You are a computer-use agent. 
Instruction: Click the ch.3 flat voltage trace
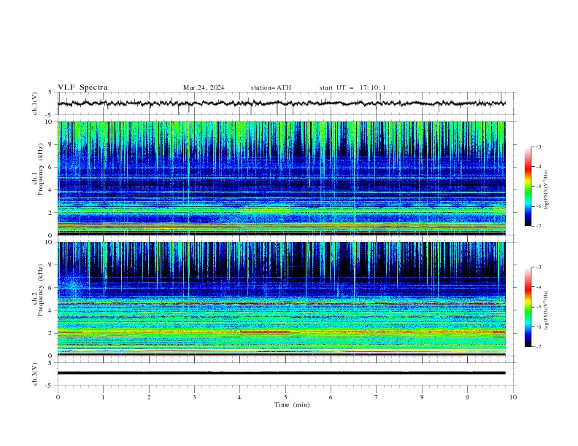281,373
